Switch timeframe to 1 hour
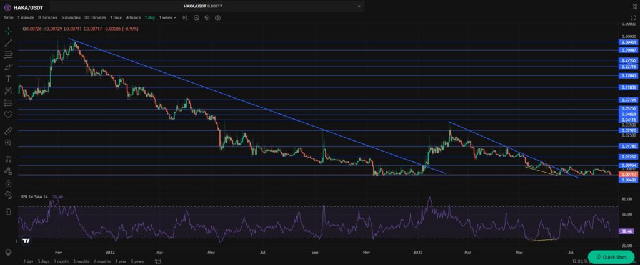Image resolution: width=640 pixels, height=265 pixels. pyautogui.click(x=116, y=17)
